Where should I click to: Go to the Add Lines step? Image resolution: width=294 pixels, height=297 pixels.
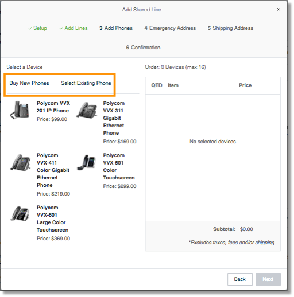click(x=73, y=28)
